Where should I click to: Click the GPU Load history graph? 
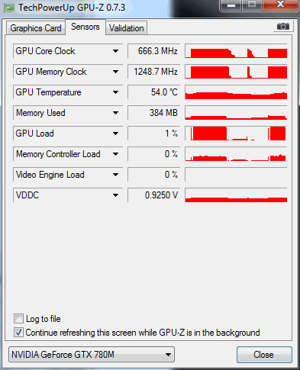tap(236, 134)
